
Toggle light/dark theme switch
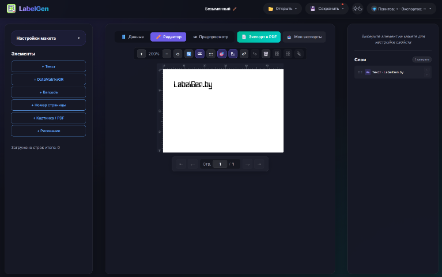[x=357, y=9]
